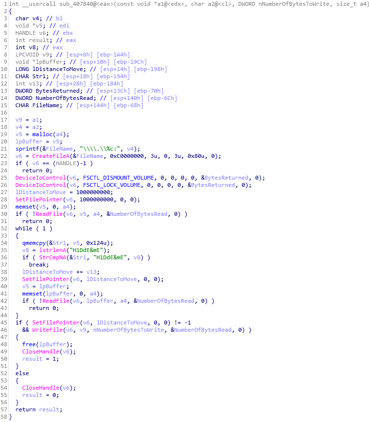Click line number 16 in the gutter
The image size is (369, 422).
tap(4, 113)
